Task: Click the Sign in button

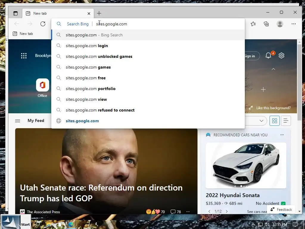Action: (252, 56)
